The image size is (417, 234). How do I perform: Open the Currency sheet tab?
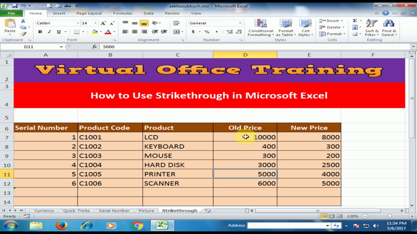tap(44, 211)
